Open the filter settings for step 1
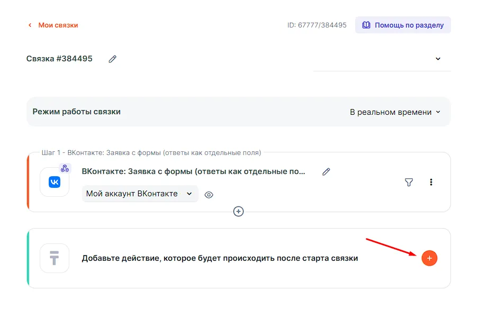 click(x=409, y=182)
